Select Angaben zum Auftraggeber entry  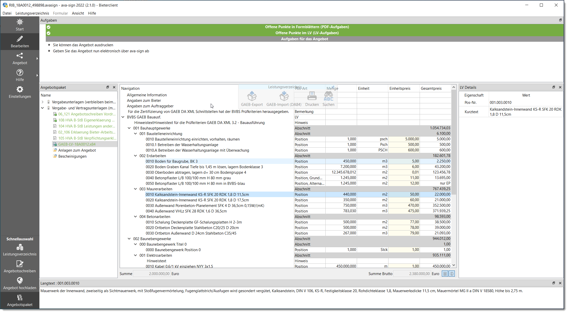pyautogui.click(x=150, y=106)
